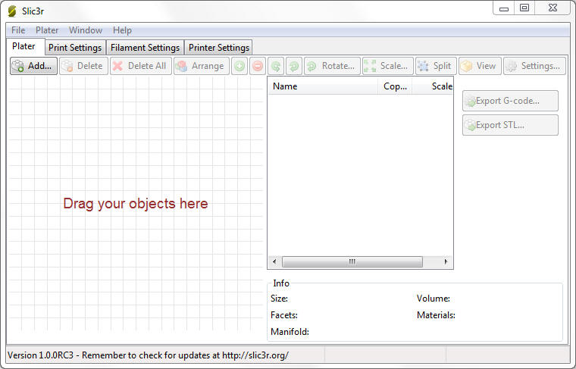Click the Export G-code... button
Image resolution: width=576 pixels, height=369 pixels.
(x=510, y=101)
